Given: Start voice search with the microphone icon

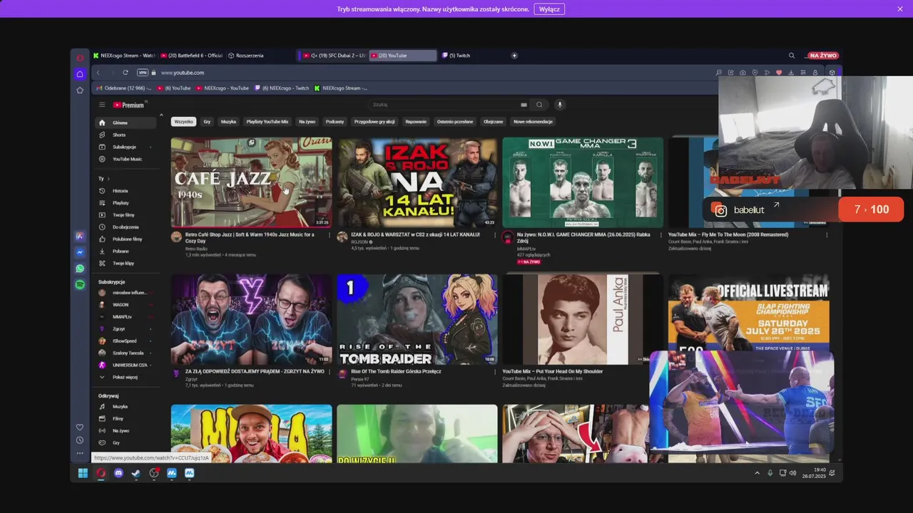Looking at the screenshot, I should (x=560, y=105).
